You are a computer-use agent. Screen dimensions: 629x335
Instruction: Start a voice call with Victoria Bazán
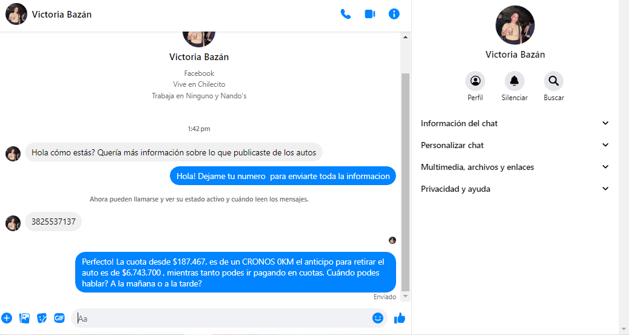tap(345, 14)
